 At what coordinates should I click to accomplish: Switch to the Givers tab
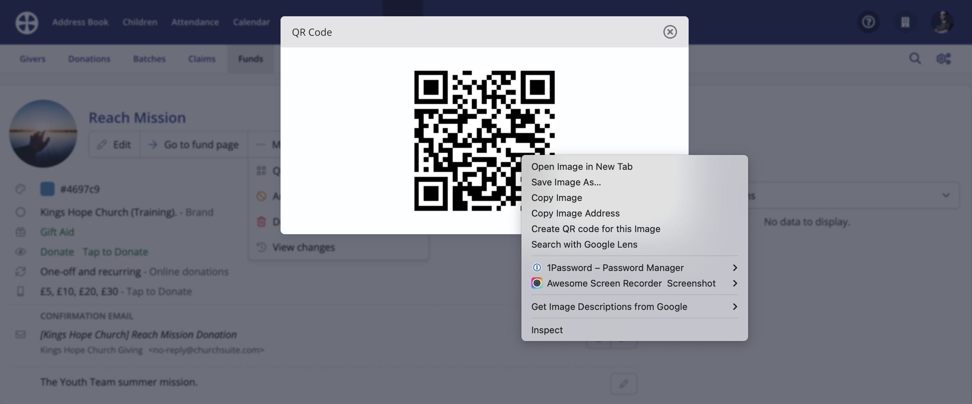[33, 59]
